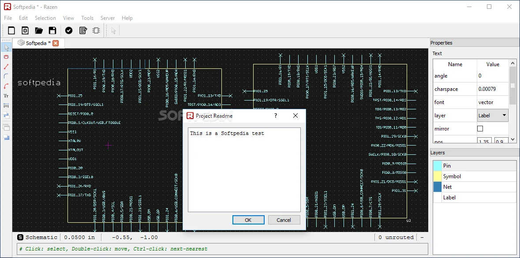Select the symbol placement tool in left toolbar
The image size is (520, 258).
6,57
